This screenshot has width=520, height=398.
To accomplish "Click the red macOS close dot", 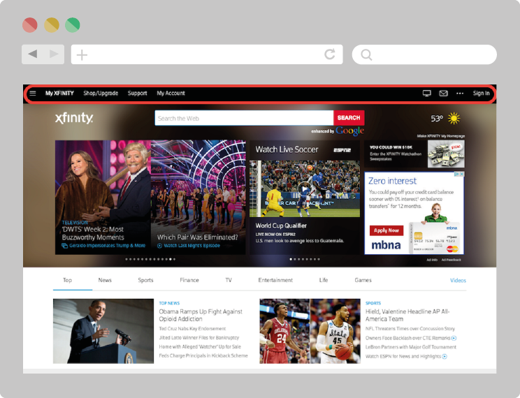I will pos(30,25).
